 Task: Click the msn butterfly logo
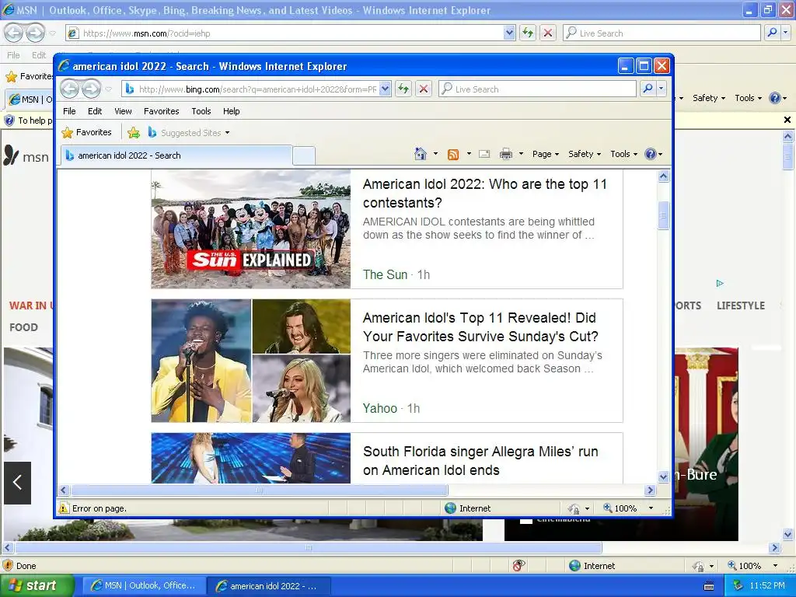[x=11, y=155]
